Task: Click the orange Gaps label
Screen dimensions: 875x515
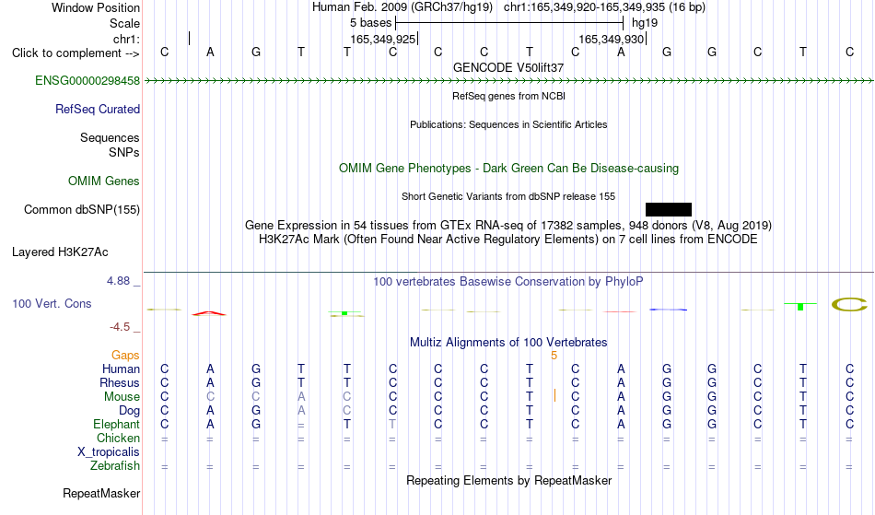Action: (x=125, y=355)
